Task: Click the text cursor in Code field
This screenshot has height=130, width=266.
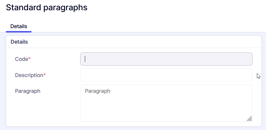Action: [x=85, y=59]
